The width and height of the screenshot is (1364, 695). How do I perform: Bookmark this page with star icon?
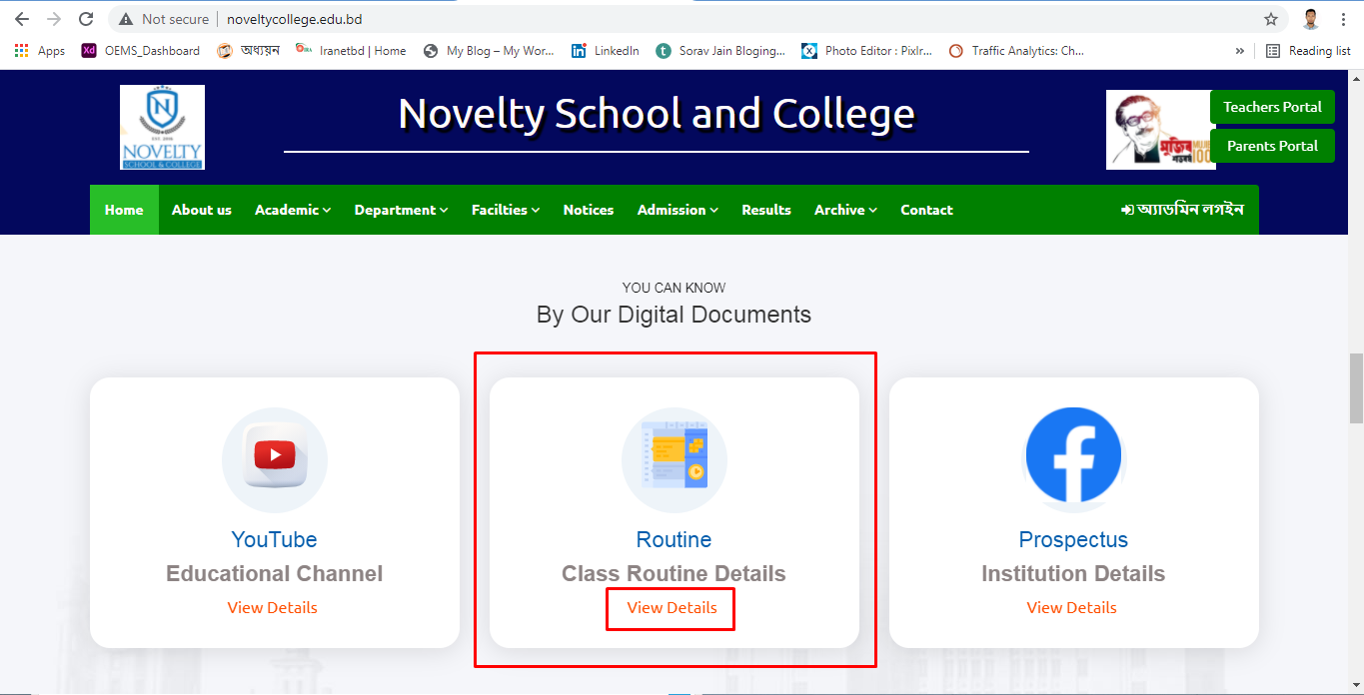coord(1271,19)
